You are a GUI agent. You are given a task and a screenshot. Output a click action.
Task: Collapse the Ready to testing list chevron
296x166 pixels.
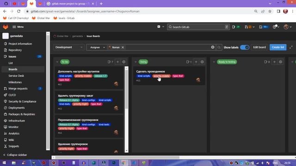[x=214, y=62]
